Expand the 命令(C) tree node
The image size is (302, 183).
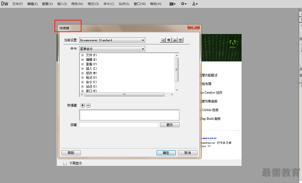[82, 82]
